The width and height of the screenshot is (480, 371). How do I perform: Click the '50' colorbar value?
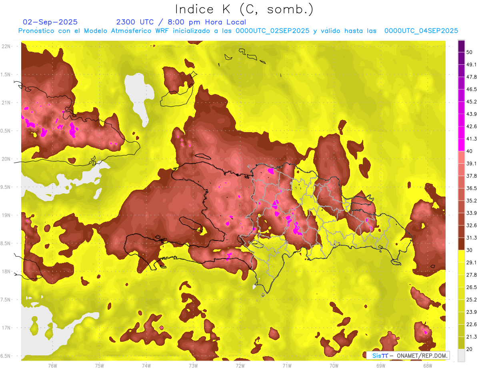[469, 52]
